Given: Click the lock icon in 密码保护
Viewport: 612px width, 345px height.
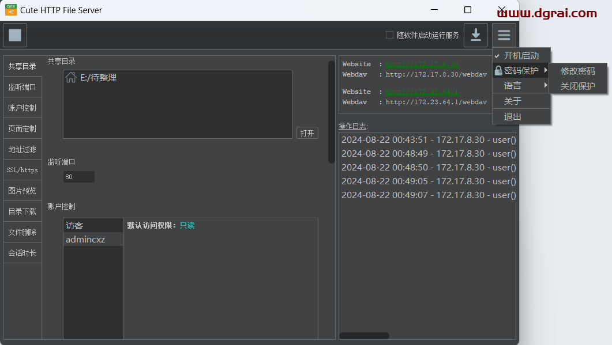Looking at the screenshot, I should [498, 71].
